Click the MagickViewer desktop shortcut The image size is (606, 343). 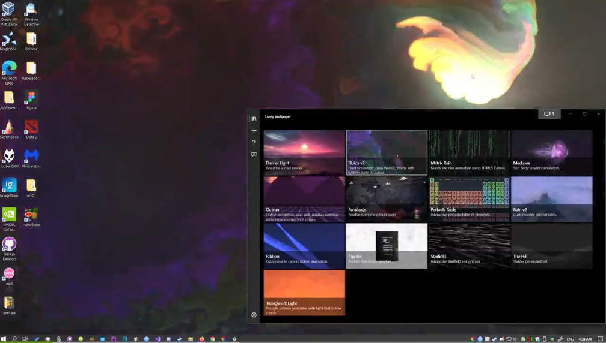point(9,41)
